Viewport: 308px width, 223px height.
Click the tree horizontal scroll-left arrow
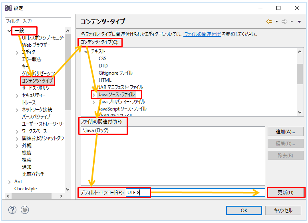[x=8, y=196]
